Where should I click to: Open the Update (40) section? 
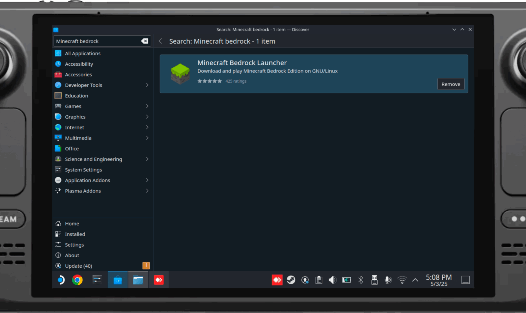78,266
